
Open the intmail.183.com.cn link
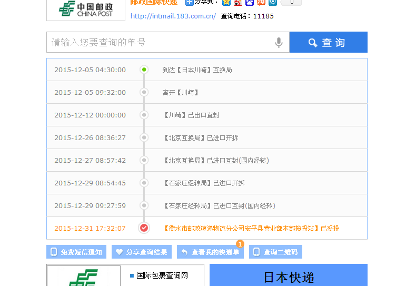(x=173, y=16)
